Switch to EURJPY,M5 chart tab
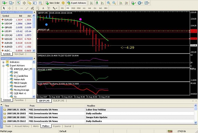Image resolution: width=198 pixels, height=133 pixels. click(59, 101)
